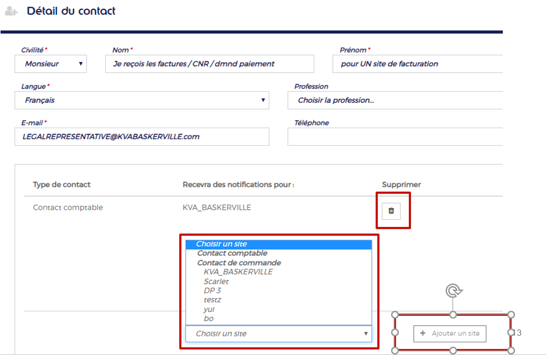Viewport: 546px width, 355px height.
Task: Pick KVA_BASKERVILLE from the site list
Action: point(238,272)
